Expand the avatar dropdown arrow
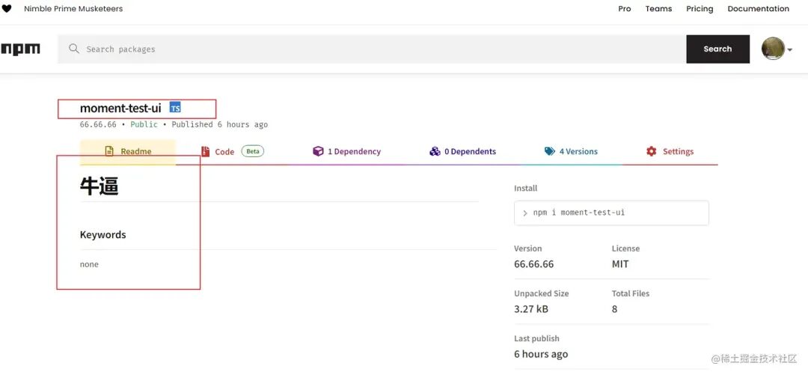The width and height of the screenshot is (808, 375). coord(789,50)
